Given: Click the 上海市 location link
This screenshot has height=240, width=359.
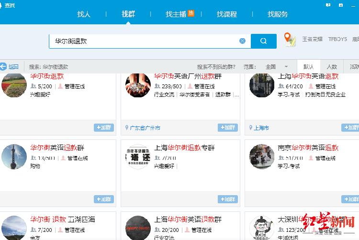Looking at the screenshot, I should point(261,128).
